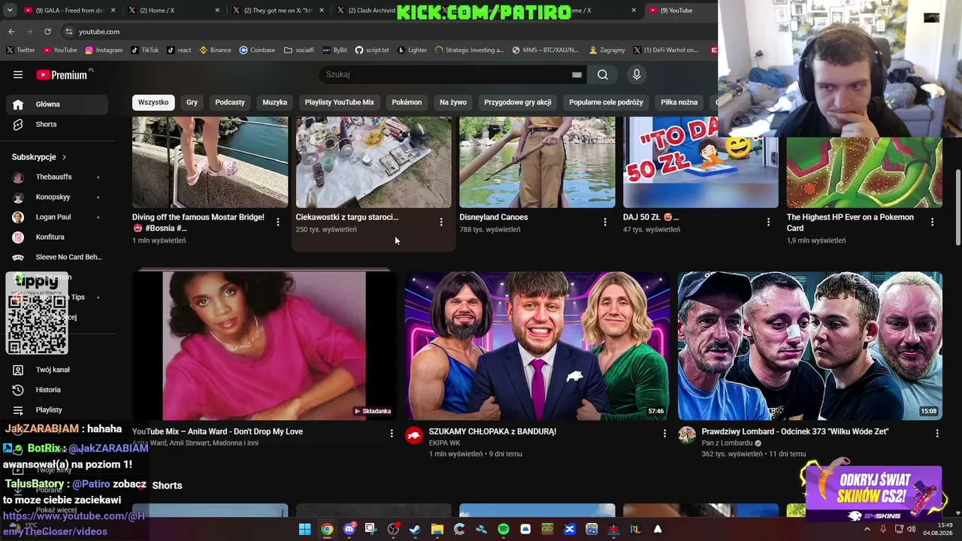Image resolution: width=962 pixels, height=541 pixels.
Task: Reload the page in Chrome
Action: tap(47, 32)
